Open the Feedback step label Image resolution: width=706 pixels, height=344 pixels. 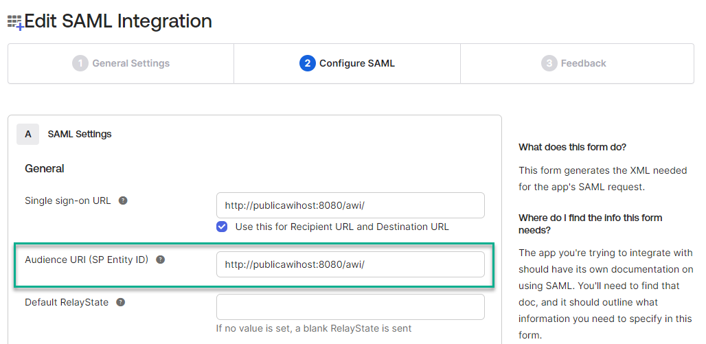click(583, 63)
